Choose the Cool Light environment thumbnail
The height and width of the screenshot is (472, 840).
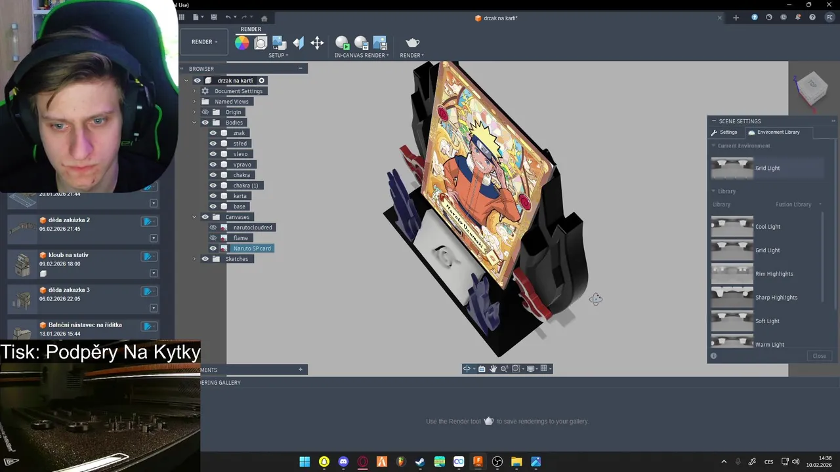point(732,227)
